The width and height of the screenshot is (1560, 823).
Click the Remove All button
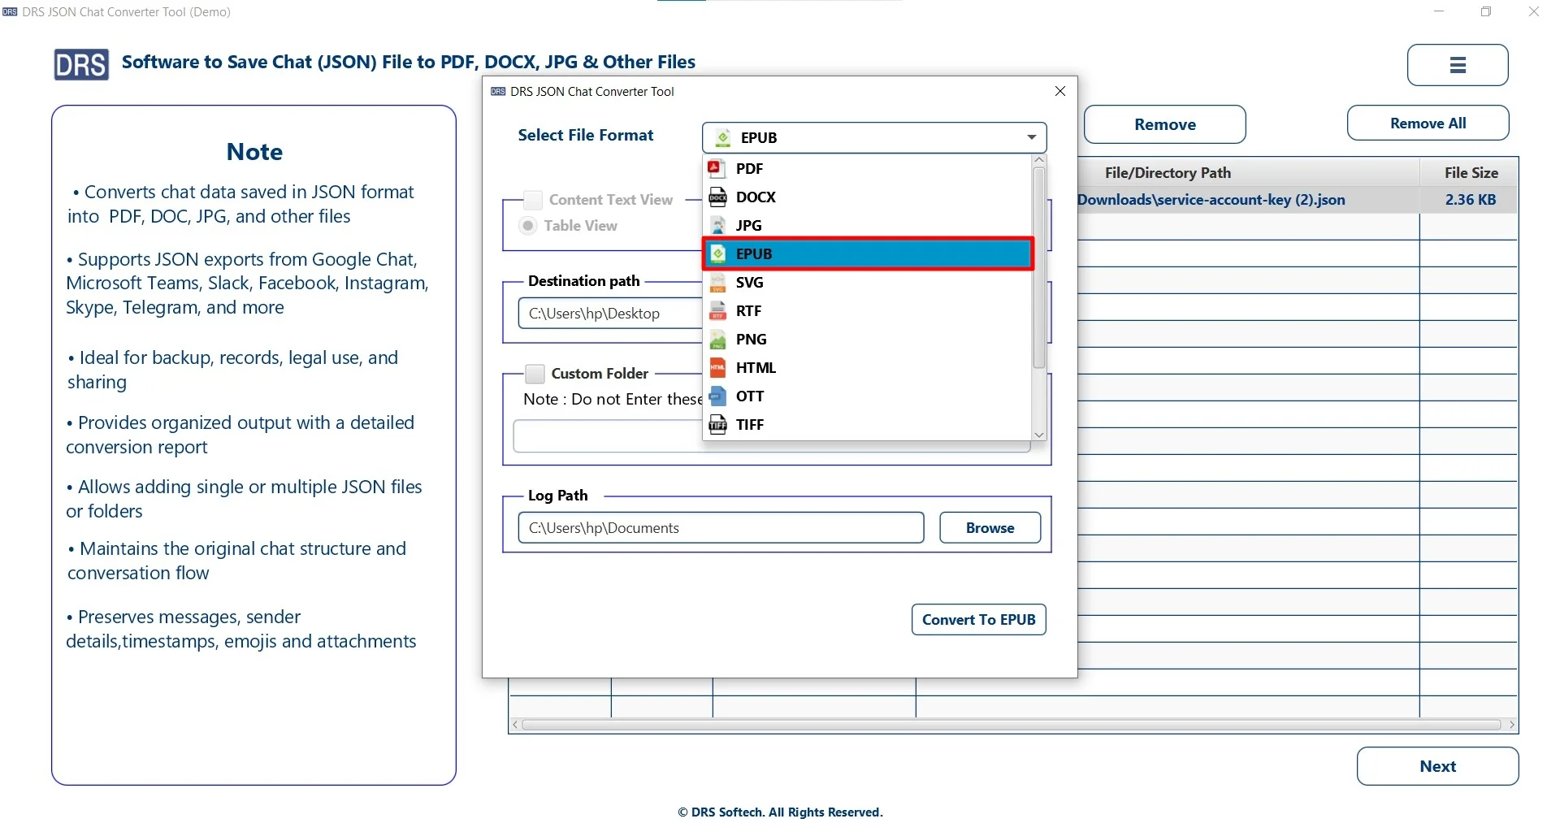coord(1427,123)
